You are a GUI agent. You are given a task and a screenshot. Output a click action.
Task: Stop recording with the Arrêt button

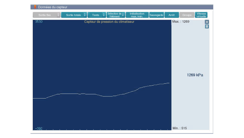171,15
